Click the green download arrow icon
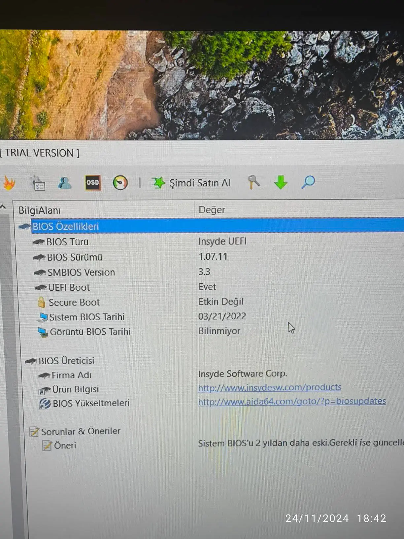Image resolution: width=404 pixels, height=539 pixels. (x=281, y=182)
